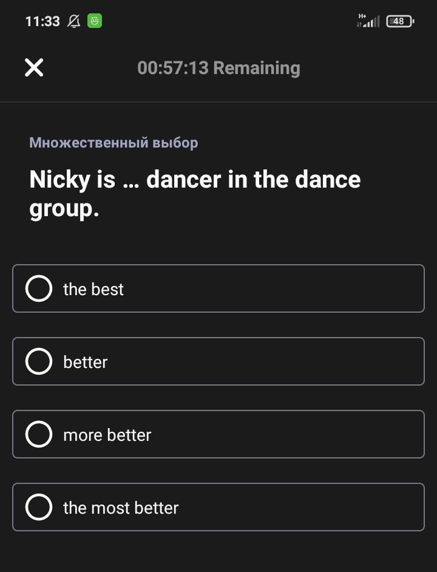Tap the muted notification bell icon
437x572 pixels.
pyautogui.click(x=74, y=21)
